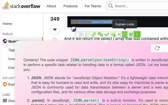Toggle the switch in the green toolbar

coord(80,34)
